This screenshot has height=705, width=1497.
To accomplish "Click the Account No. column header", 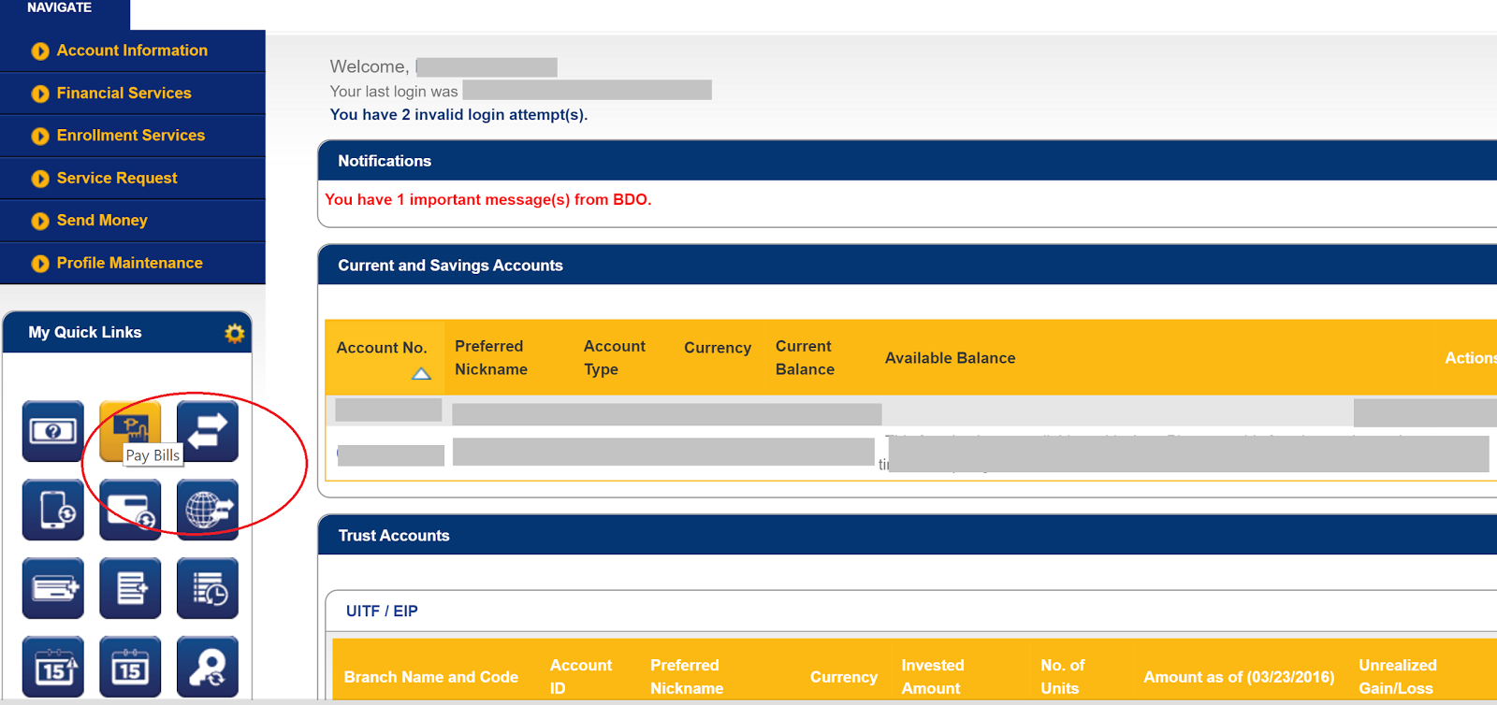I will 382,348.
